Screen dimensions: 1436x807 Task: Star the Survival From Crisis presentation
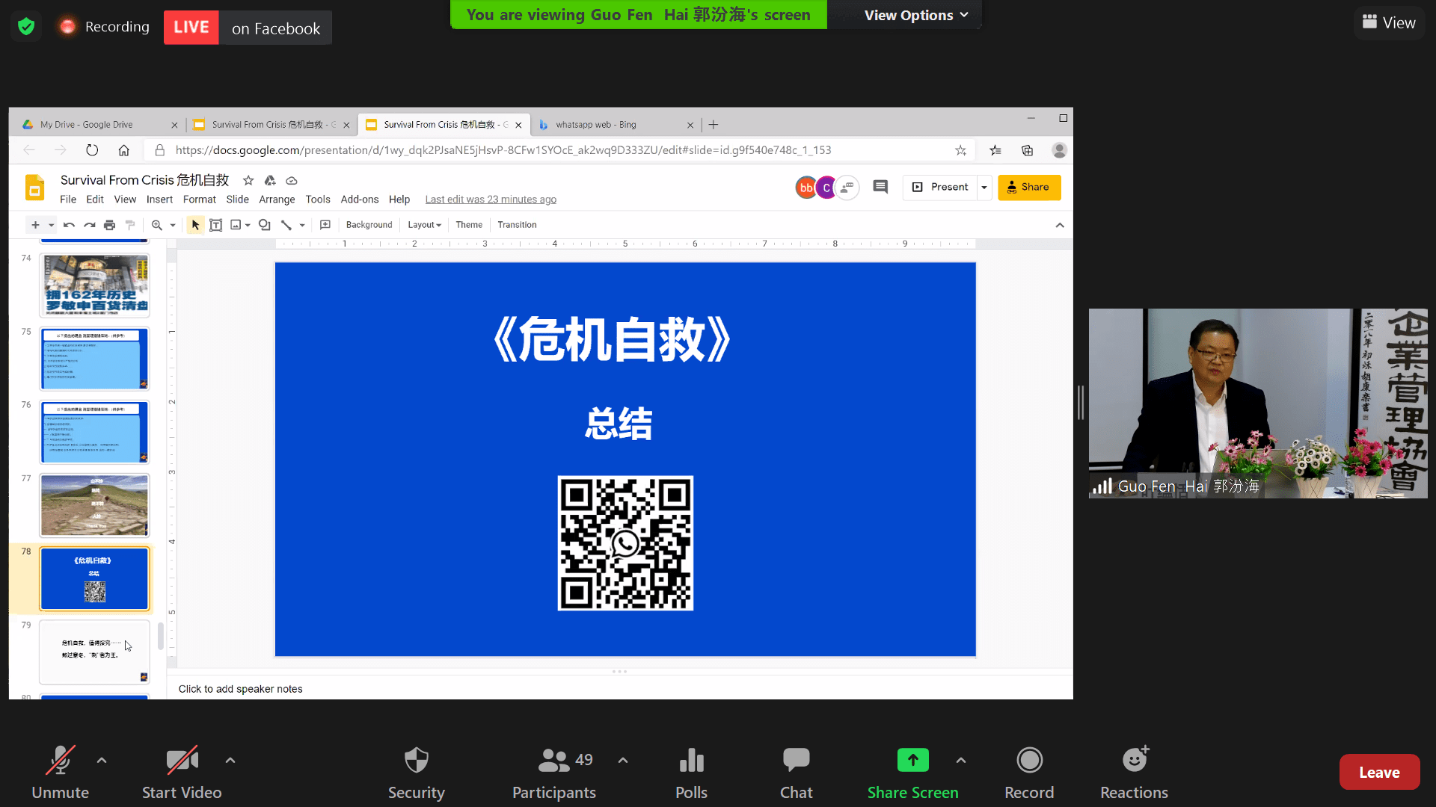(x=248, y=180)
